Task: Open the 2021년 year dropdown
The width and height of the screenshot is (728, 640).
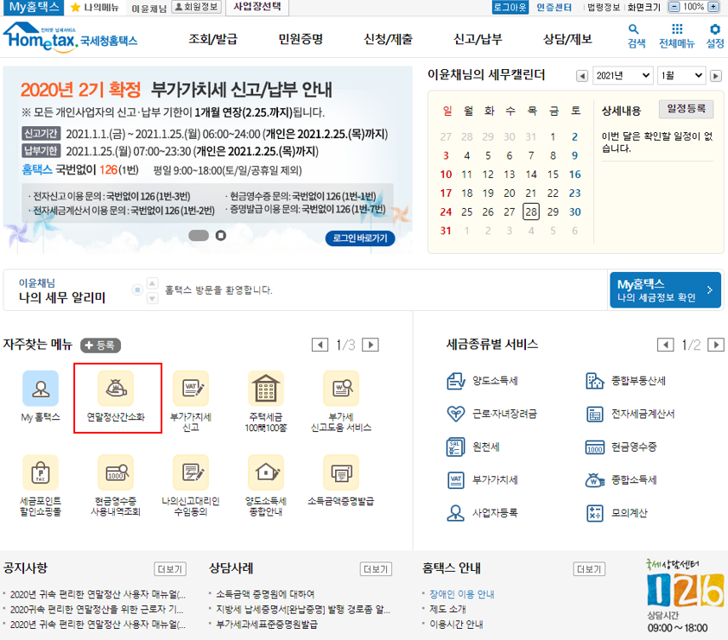Action: [x=623, y=76]
